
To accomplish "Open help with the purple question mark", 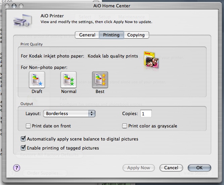I will point(16,168).
